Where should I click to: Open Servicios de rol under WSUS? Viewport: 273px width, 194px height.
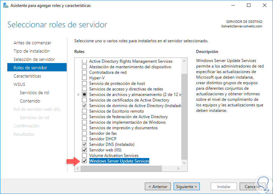click(x=34, y=93)
